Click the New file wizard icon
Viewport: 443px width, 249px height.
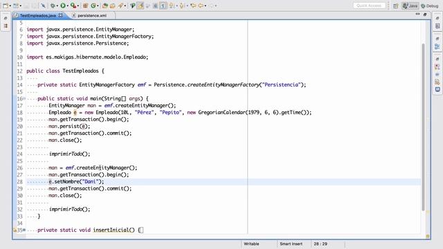5,6
